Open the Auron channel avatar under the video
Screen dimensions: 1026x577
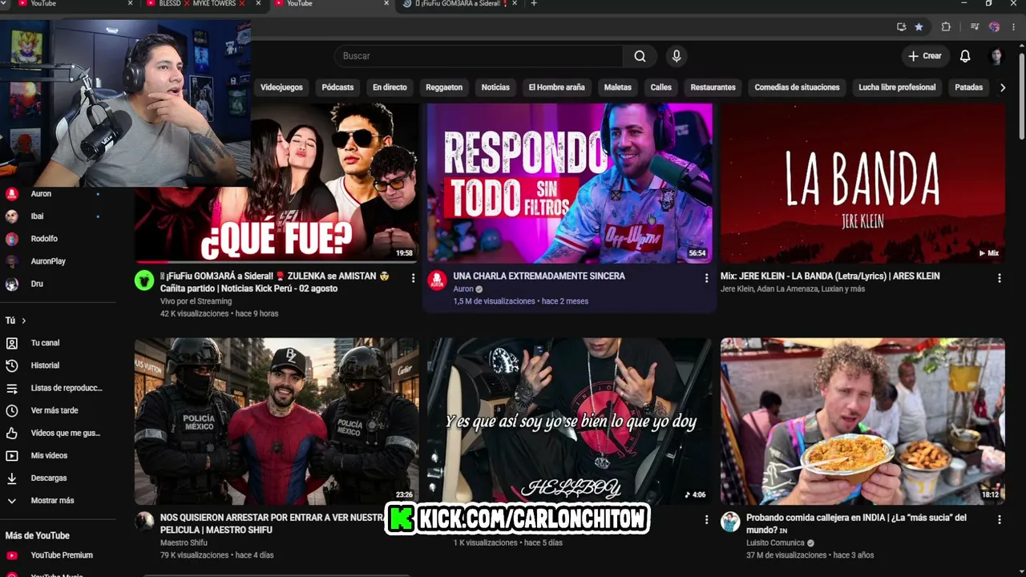[x=437, y=280]
